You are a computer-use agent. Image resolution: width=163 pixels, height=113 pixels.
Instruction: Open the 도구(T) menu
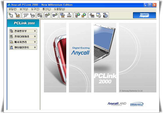click(35, 9)
